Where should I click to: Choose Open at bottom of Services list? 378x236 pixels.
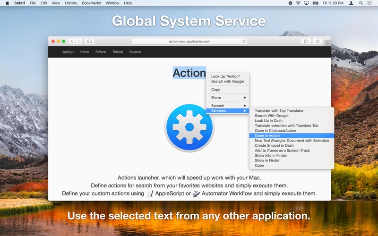pos(292,166)
